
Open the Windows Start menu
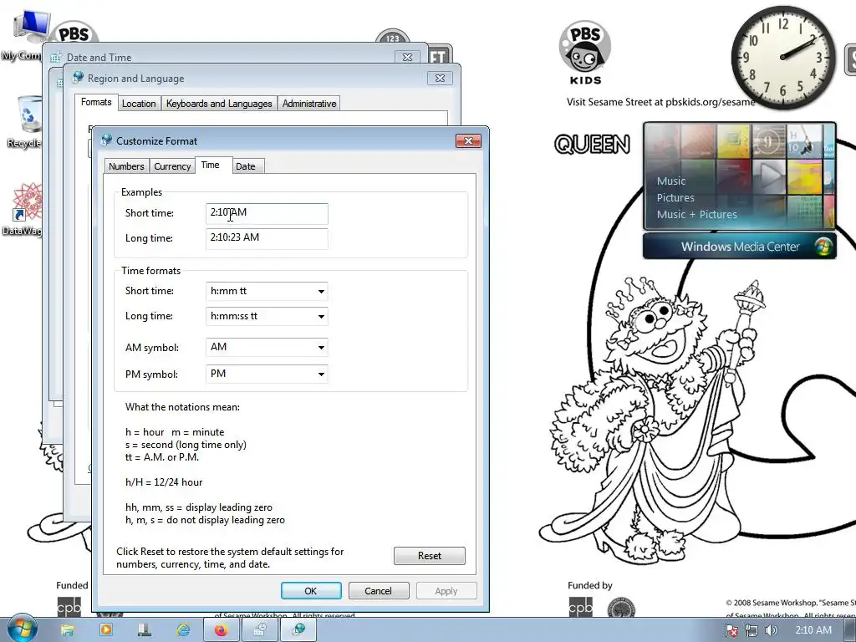coord(22,629)
